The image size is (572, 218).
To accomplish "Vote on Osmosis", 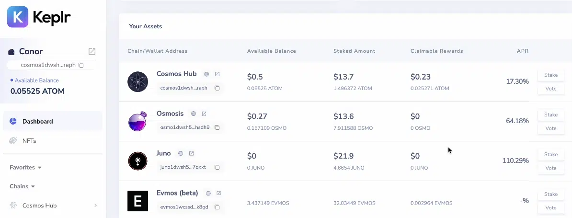I will [x=551, y=128].
